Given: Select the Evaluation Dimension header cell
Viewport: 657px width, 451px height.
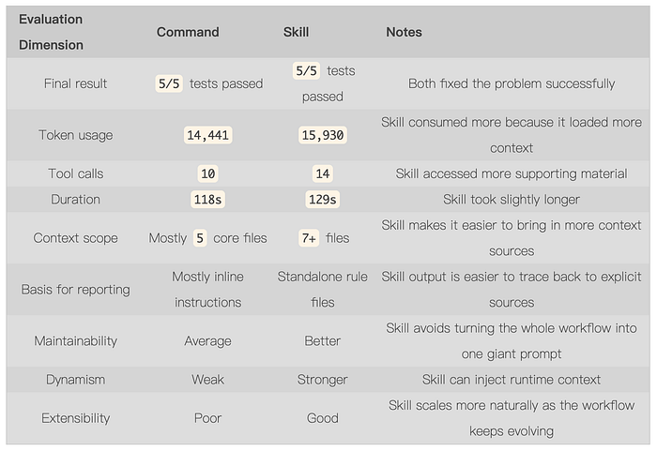Looking at the screenshot, I should coord(52,32).
